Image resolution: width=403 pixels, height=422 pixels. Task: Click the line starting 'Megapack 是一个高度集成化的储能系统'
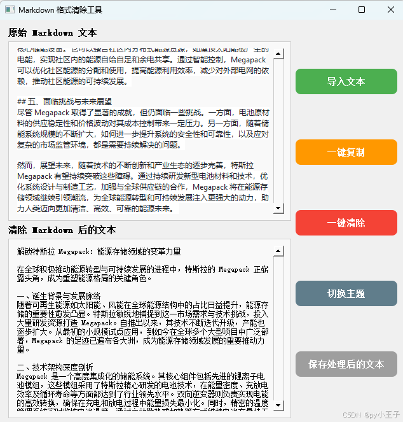(141, 376)
